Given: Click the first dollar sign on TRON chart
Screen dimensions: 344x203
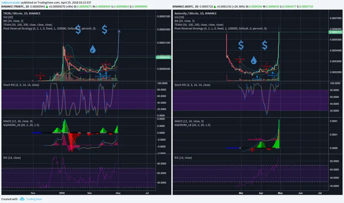Looking at the screenshot, I should (78, 30).
